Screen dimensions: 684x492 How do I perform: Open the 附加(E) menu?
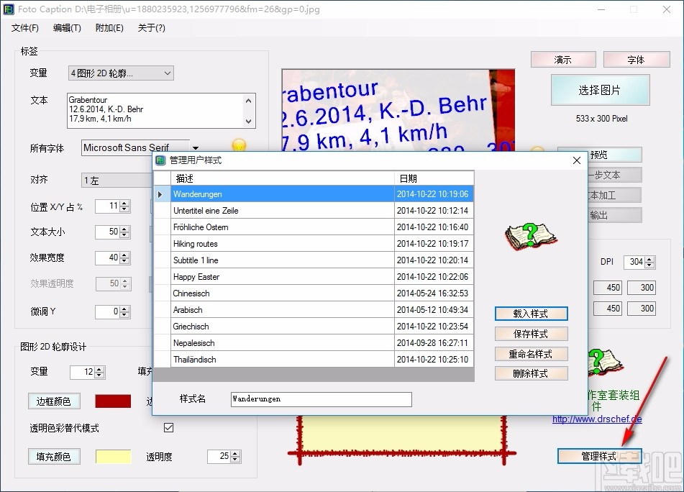coord(109,28)
